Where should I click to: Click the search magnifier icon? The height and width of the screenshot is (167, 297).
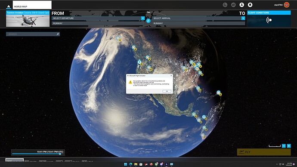[58, 34]
